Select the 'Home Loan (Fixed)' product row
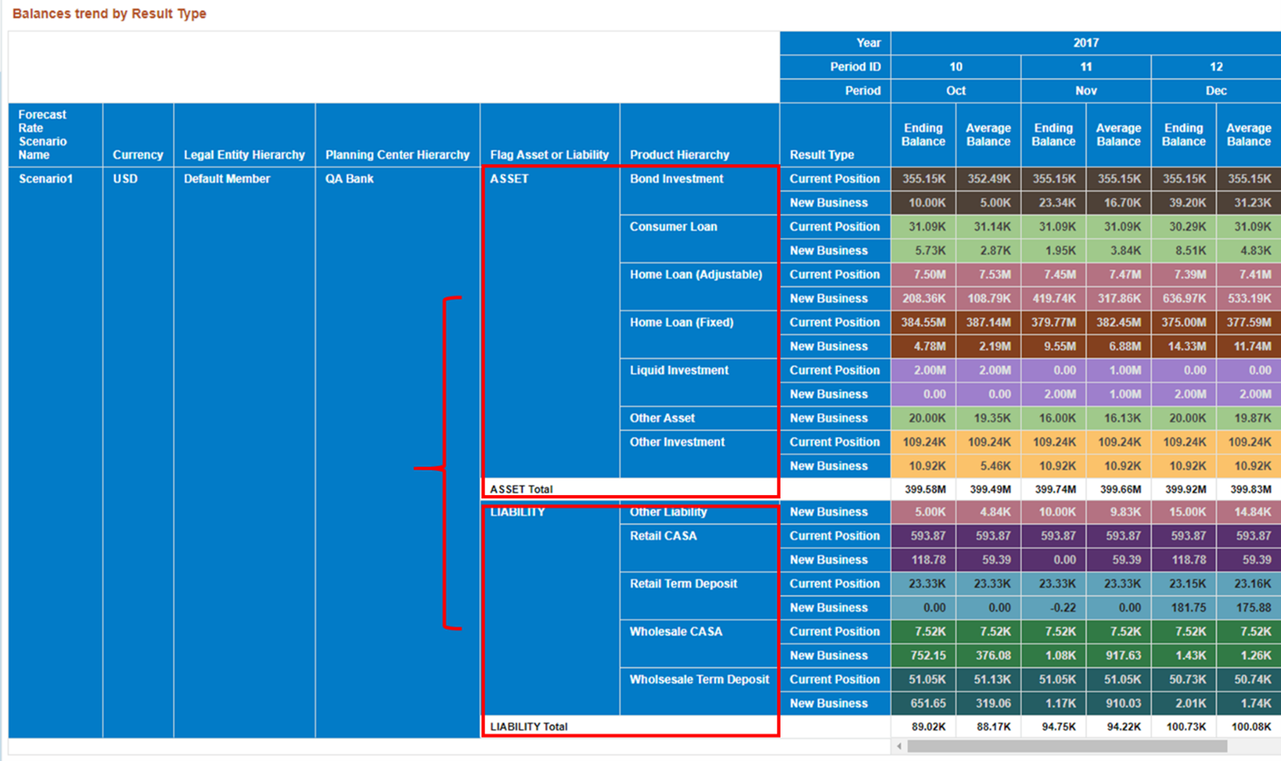The width and height of the screenshot is (1281, 761). (700, 334)
